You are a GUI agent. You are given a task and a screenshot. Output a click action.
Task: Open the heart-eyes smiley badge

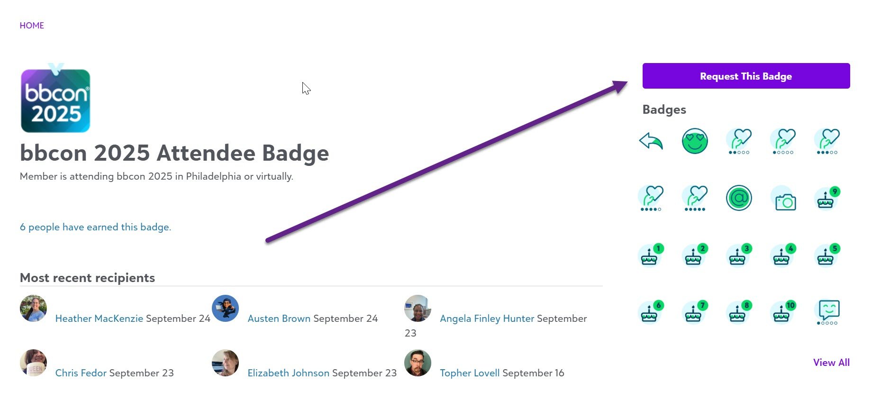click(694, 141)
